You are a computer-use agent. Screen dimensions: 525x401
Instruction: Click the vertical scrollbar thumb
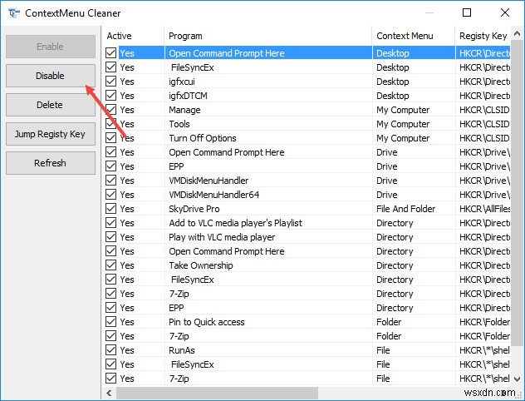(x=517, y=195)
